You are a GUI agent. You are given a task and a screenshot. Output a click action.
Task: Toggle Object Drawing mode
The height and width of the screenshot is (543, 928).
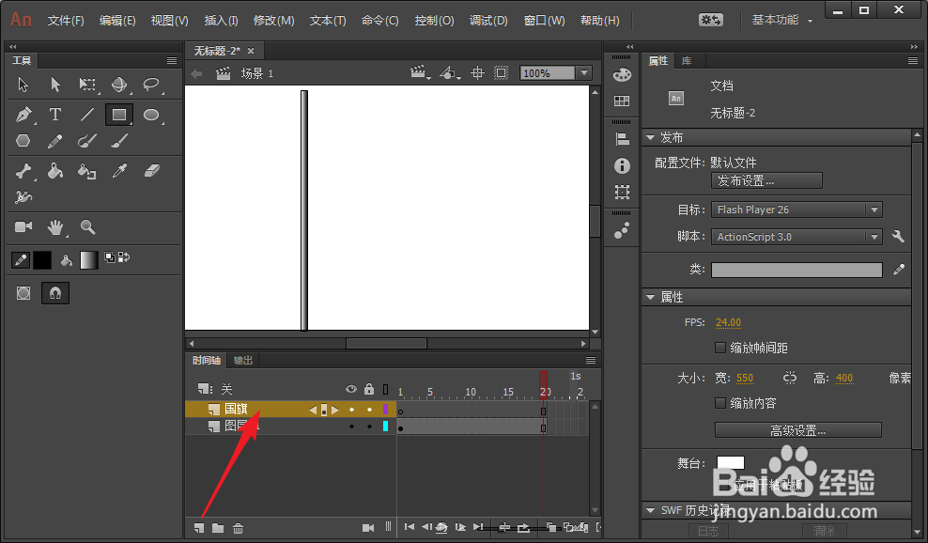[23, 293]
